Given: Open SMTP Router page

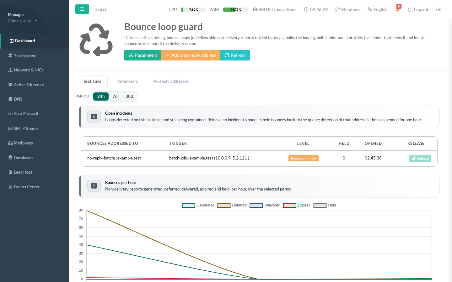Looking at the screenshot, I should [x=35, y=128].
